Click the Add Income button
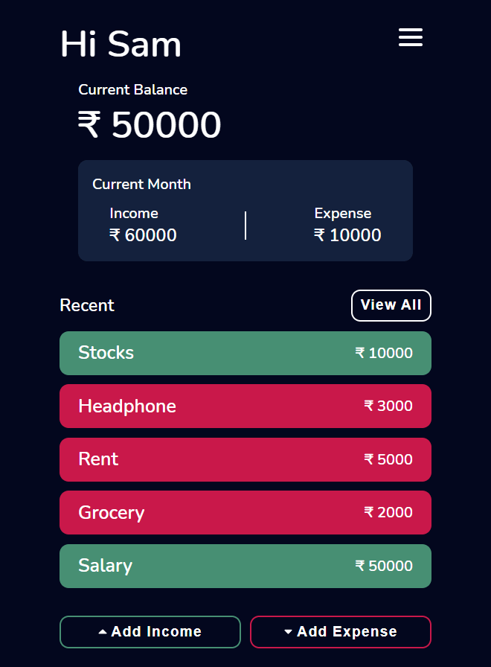This screenshot has width=491, height=667. coord(150,632)
